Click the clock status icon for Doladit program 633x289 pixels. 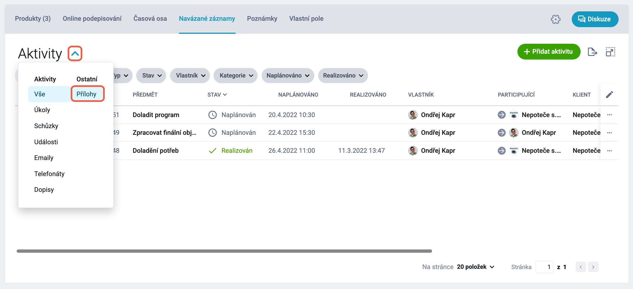[x=213, y=115]
